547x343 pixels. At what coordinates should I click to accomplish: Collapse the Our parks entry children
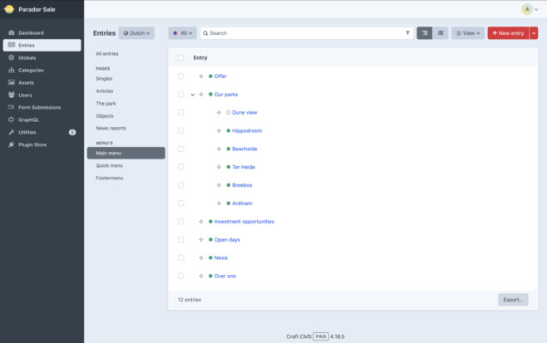pyautogui.click(x=193, y=95)
